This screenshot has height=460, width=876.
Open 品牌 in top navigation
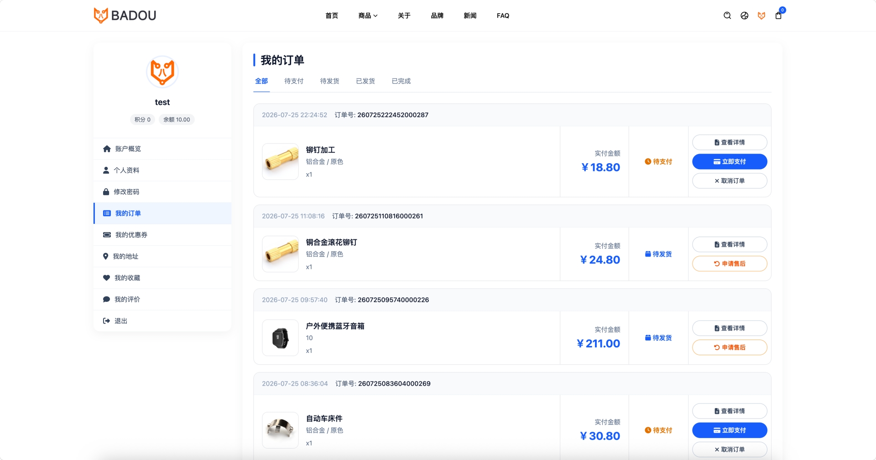point(437,16)
